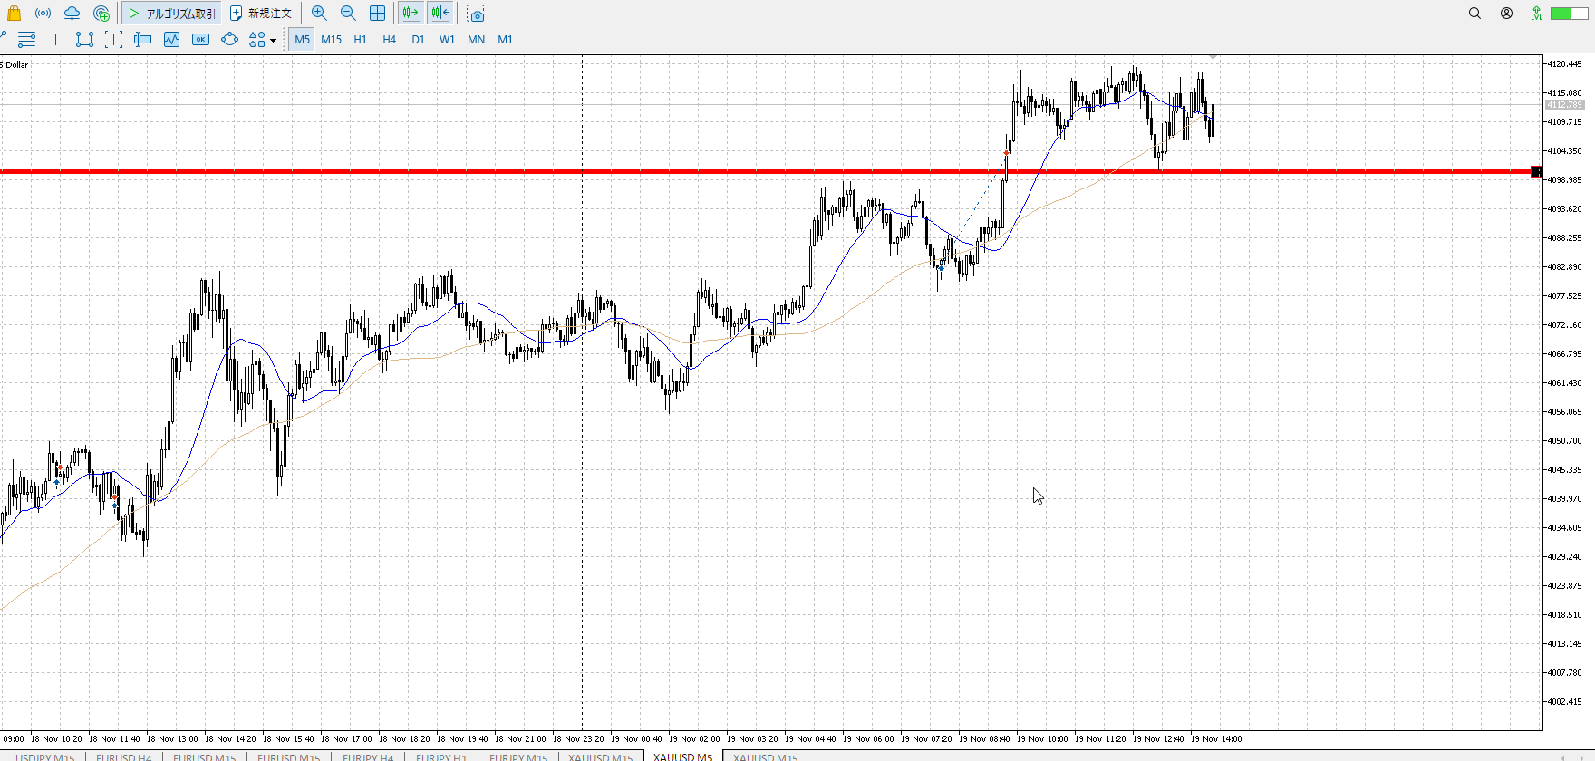Image resolution: width=1595 pixels, height=761 pixels.
Task: Open the VPS cloud hosting icon
Action: click(x=72, y=14)
